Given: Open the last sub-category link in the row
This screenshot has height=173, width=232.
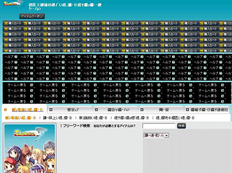Looking at the screenshot, I should click(175, 118).
